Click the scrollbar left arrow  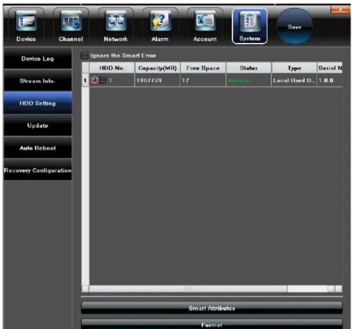click(x=85, y=289)
